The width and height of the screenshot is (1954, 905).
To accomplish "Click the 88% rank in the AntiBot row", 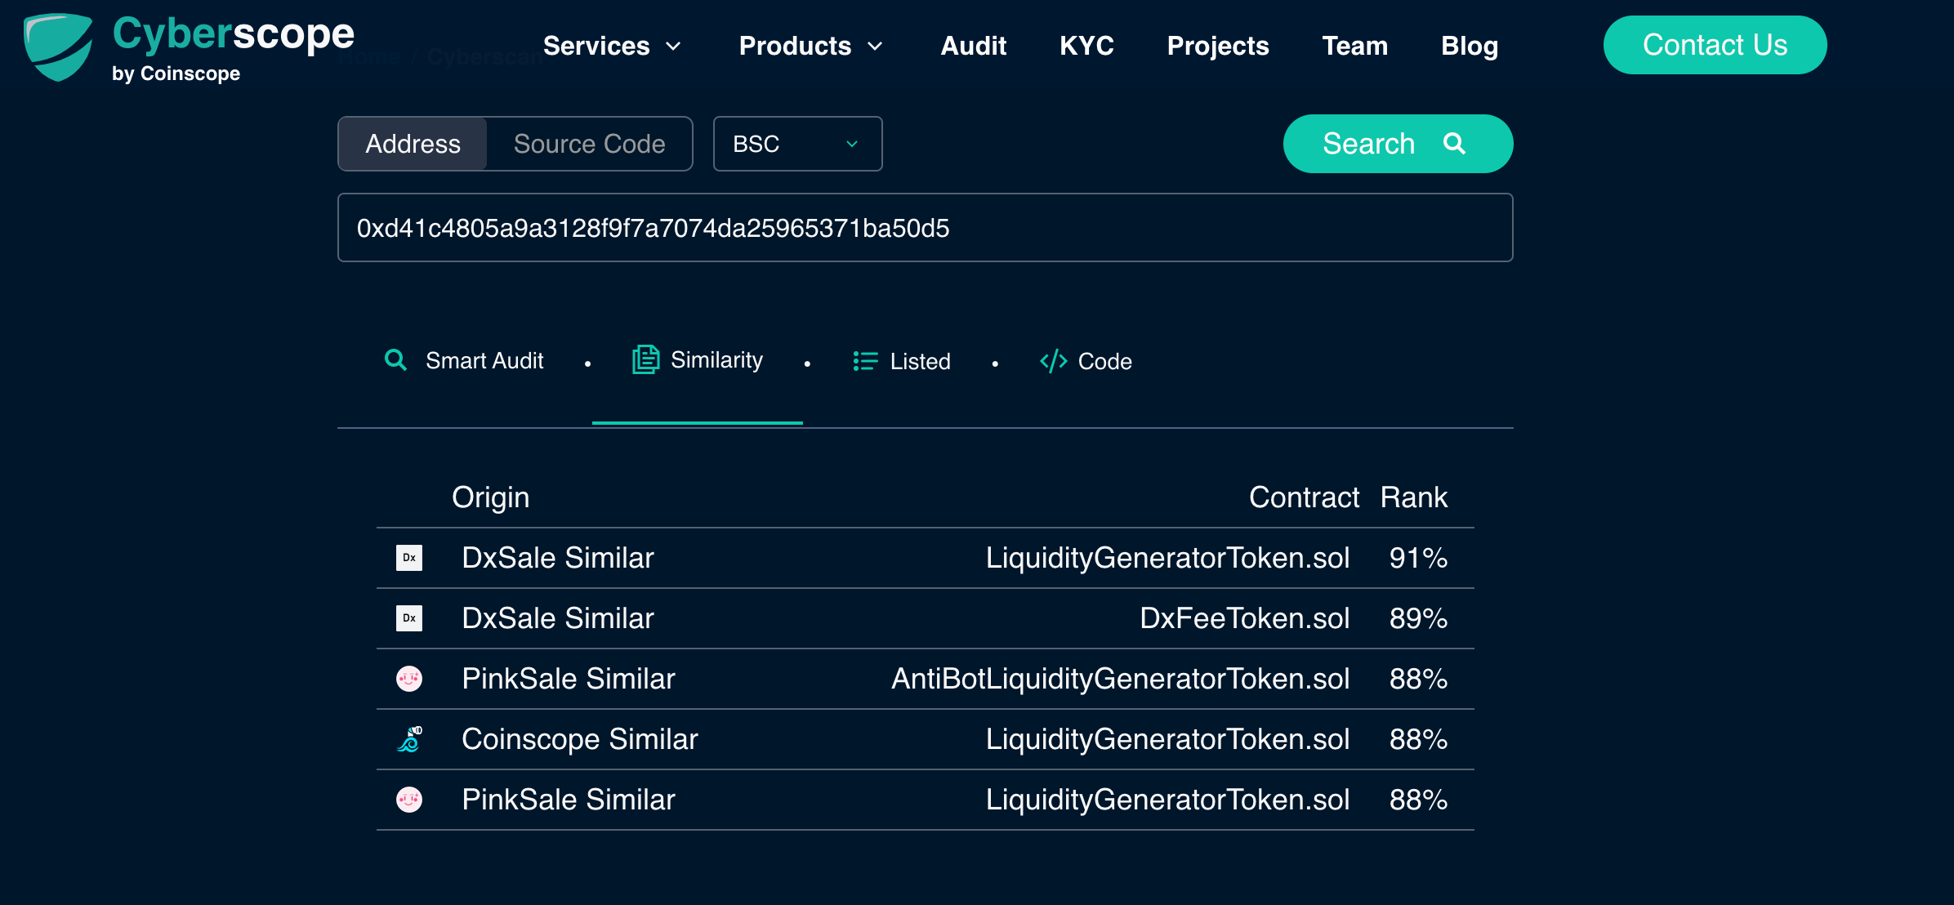I will click(x=1418, y=679).
